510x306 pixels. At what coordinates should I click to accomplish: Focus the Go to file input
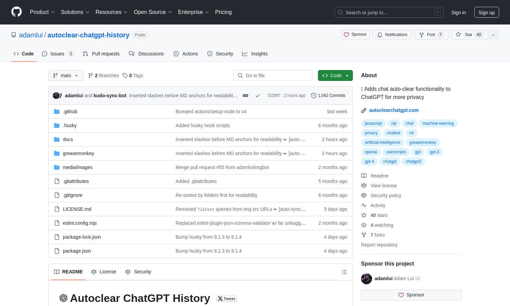[x=273, y=75]
